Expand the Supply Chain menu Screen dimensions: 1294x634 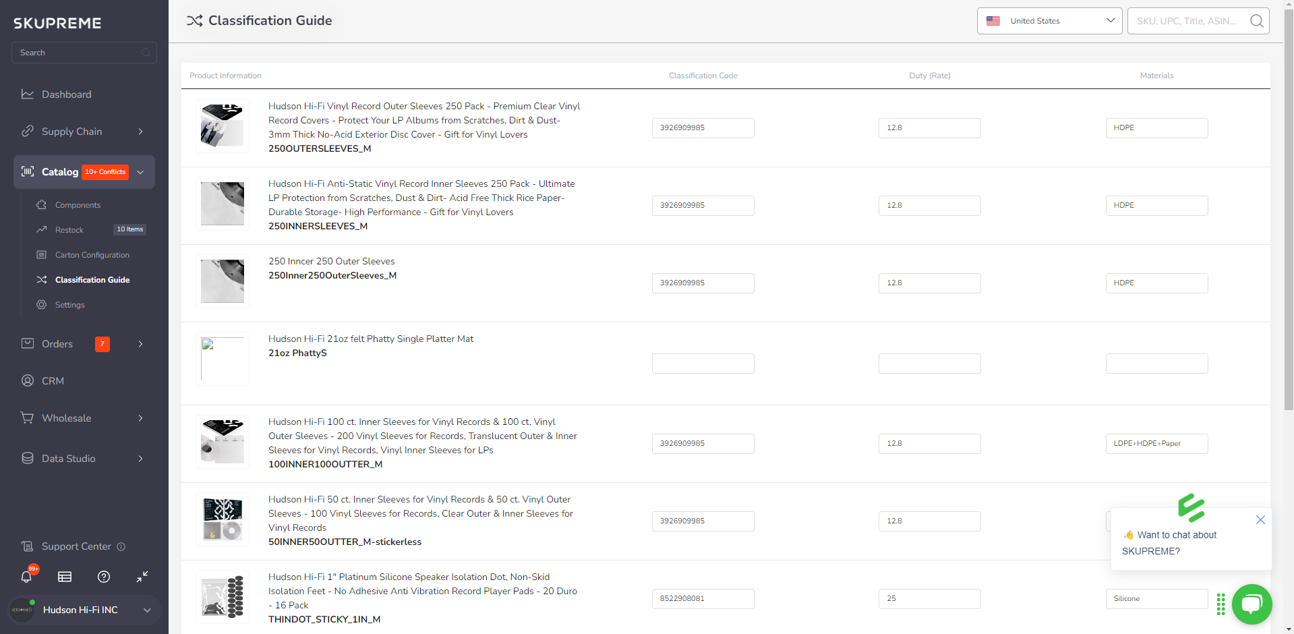[x=71, y=132]
